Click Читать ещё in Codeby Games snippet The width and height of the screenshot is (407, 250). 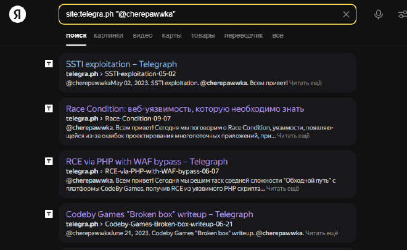tap(322, 233)
